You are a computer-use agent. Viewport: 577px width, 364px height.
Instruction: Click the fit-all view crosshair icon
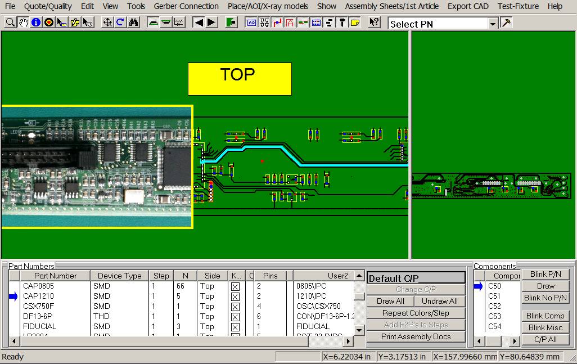107,23
